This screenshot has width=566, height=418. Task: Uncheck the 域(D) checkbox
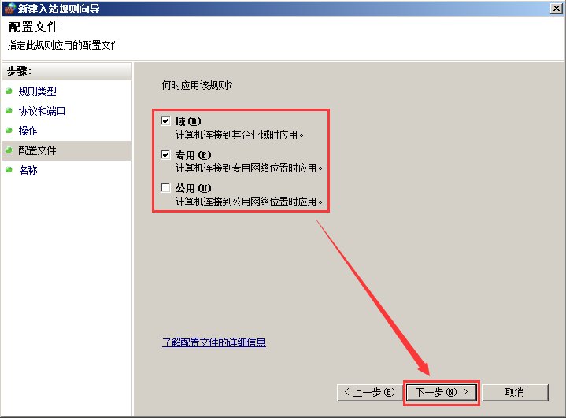coord(165,120)
